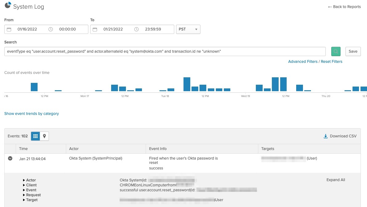
Task: Click the Download CSV icon
Action: tap(325, 136)
